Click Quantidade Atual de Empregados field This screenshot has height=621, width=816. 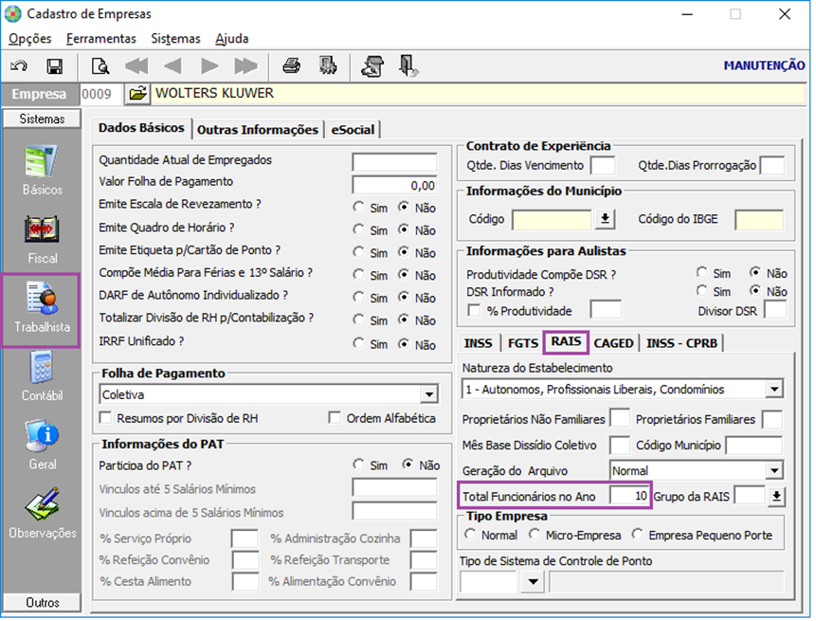tap(394, 162)
